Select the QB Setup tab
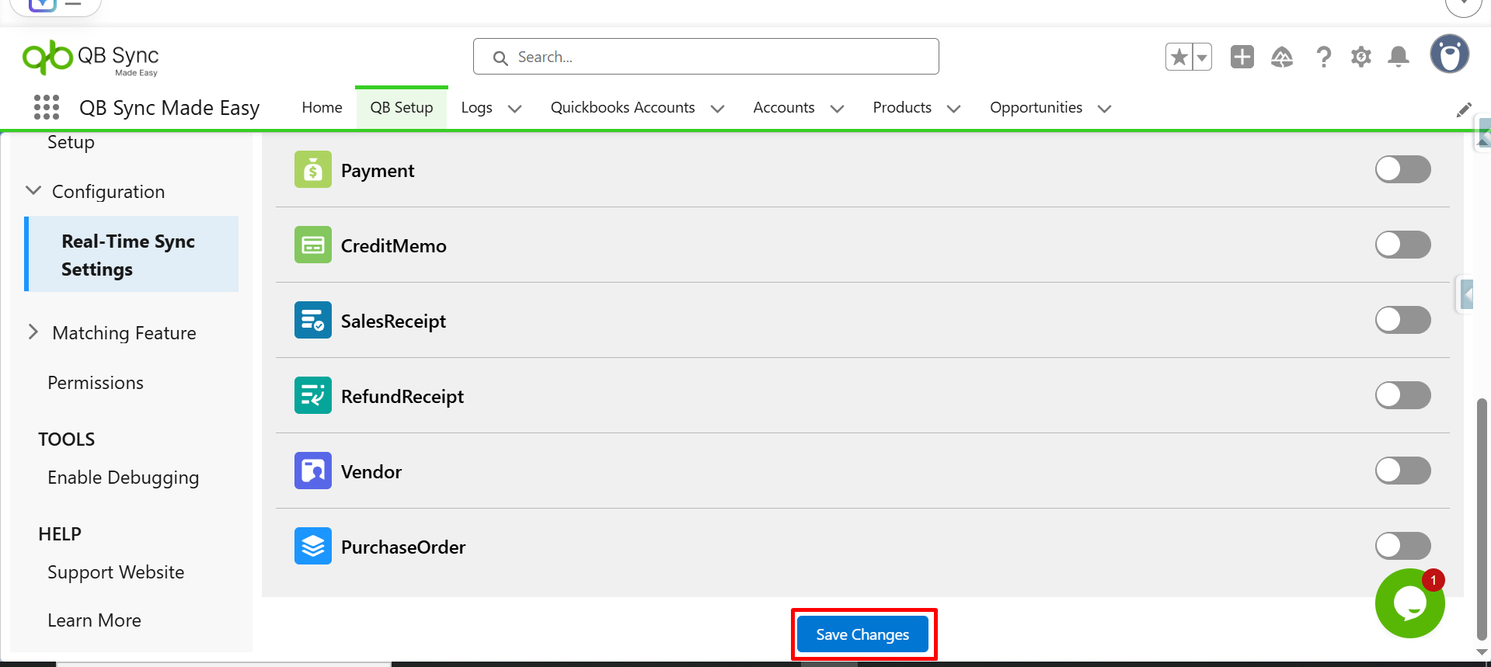The height and width of the screenshot is (667, 1491). pyautogui.click(x=401, y=107)
